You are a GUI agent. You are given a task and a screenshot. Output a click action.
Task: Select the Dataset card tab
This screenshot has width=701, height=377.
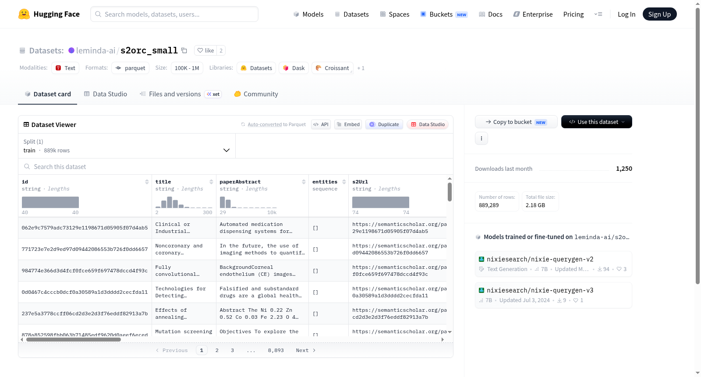(x=47, y=94)
